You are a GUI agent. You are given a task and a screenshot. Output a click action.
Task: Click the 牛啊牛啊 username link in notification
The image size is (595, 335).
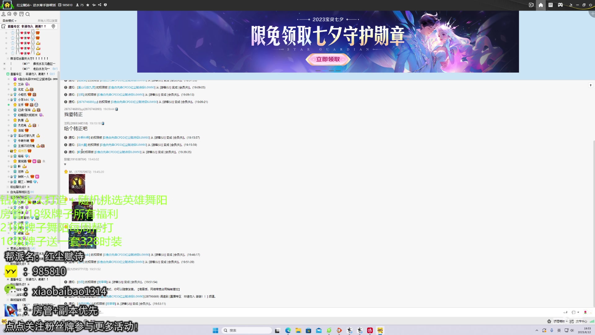point(83,138)
